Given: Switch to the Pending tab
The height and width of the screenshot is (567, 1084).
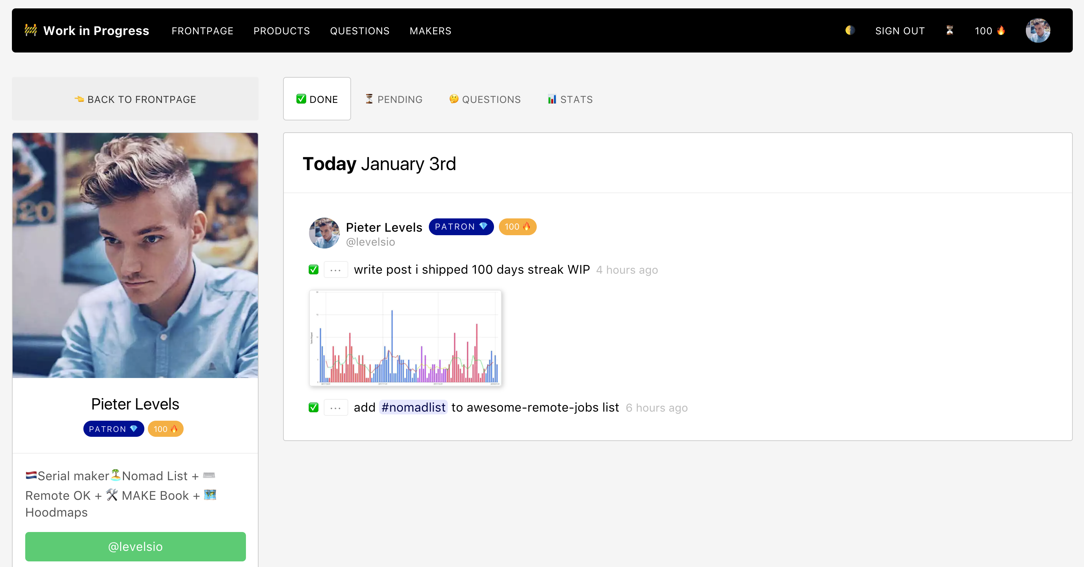Looking at the screenshot, I should coord(394,99).
